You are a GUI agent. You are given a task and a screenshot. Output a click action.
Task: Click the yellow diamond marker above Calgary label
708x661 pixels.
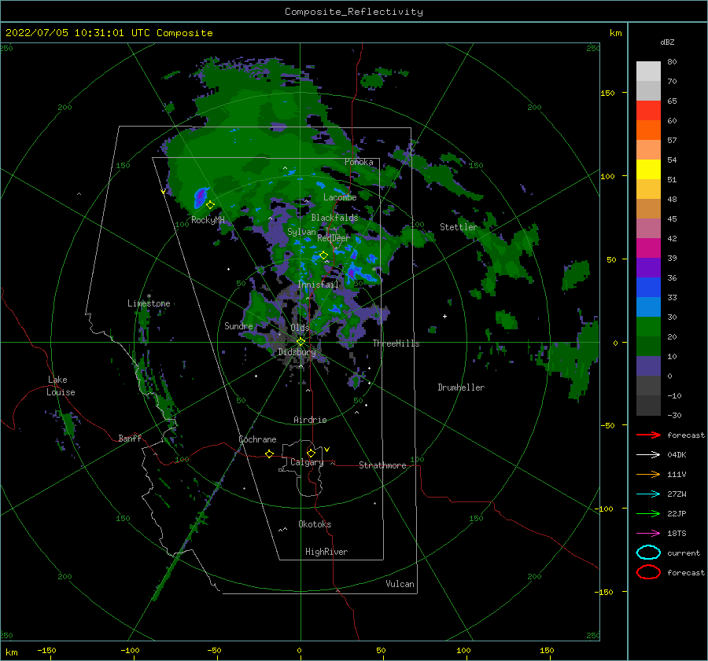tap(311, 453)
